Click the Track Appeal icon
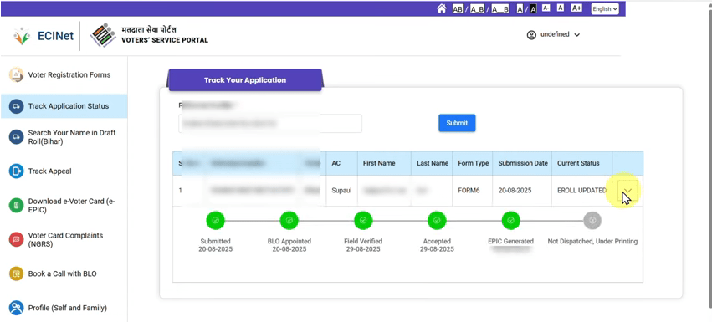Screen dimensions: 712x322 point(17,171)
